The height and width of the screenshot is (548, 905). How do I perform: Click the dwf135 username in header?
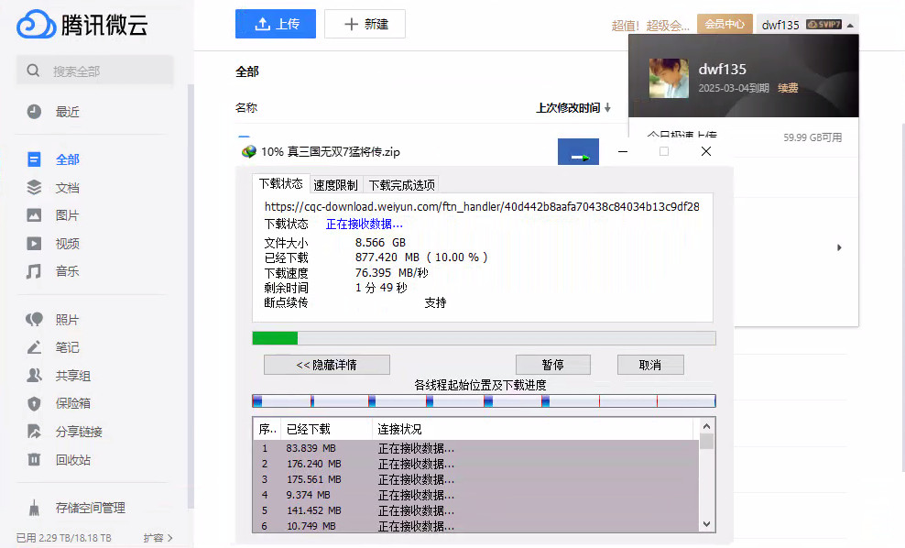[780, 25]
